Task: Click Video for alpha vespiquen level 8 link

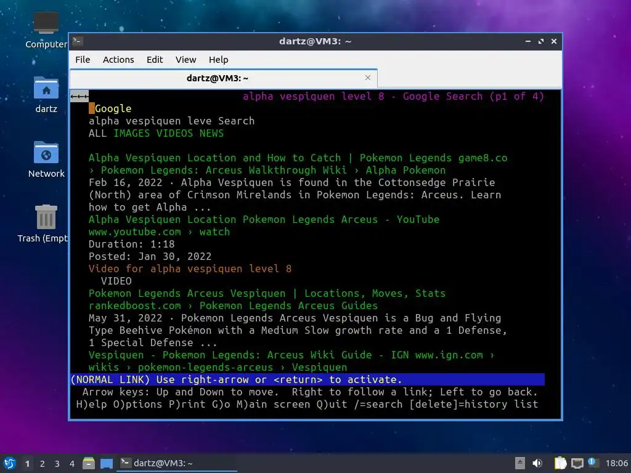Action: [x=190, y=269]
